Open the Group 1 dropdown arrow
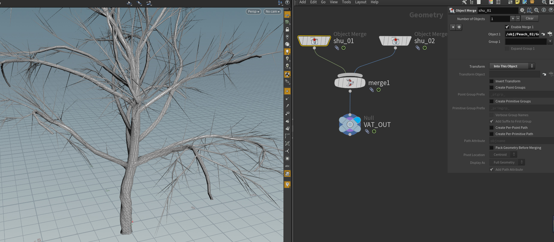 pos(550,42)
